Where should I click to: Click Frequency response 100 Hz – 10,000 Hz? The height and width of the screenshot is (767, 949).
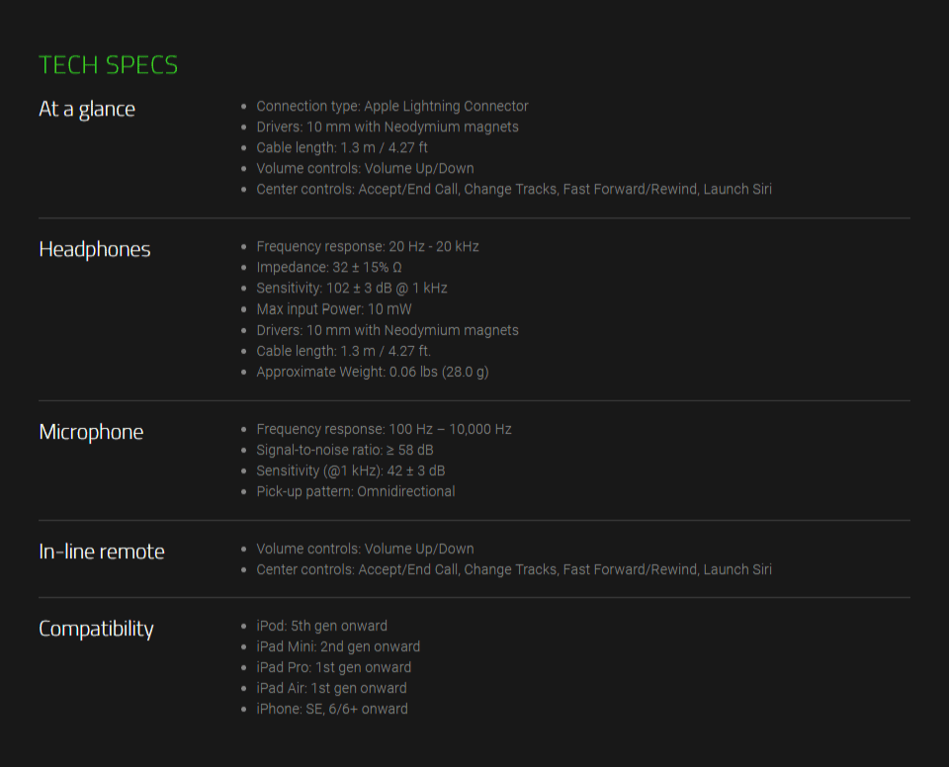point(384,429)
